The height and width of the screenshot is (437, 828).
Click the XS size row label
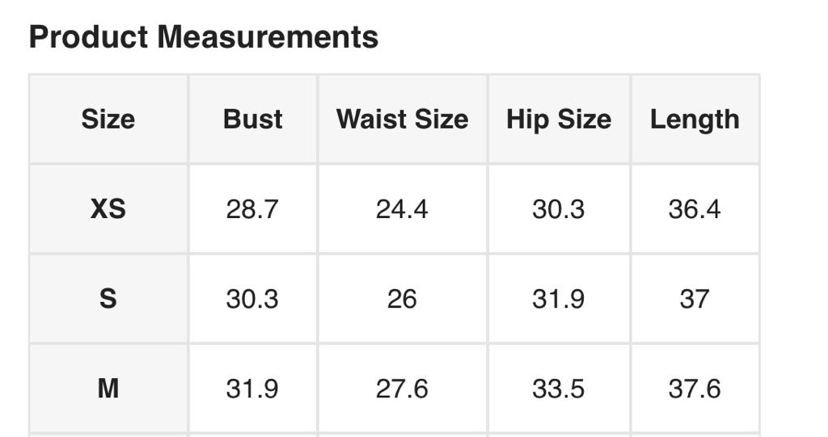pos(108,209)
